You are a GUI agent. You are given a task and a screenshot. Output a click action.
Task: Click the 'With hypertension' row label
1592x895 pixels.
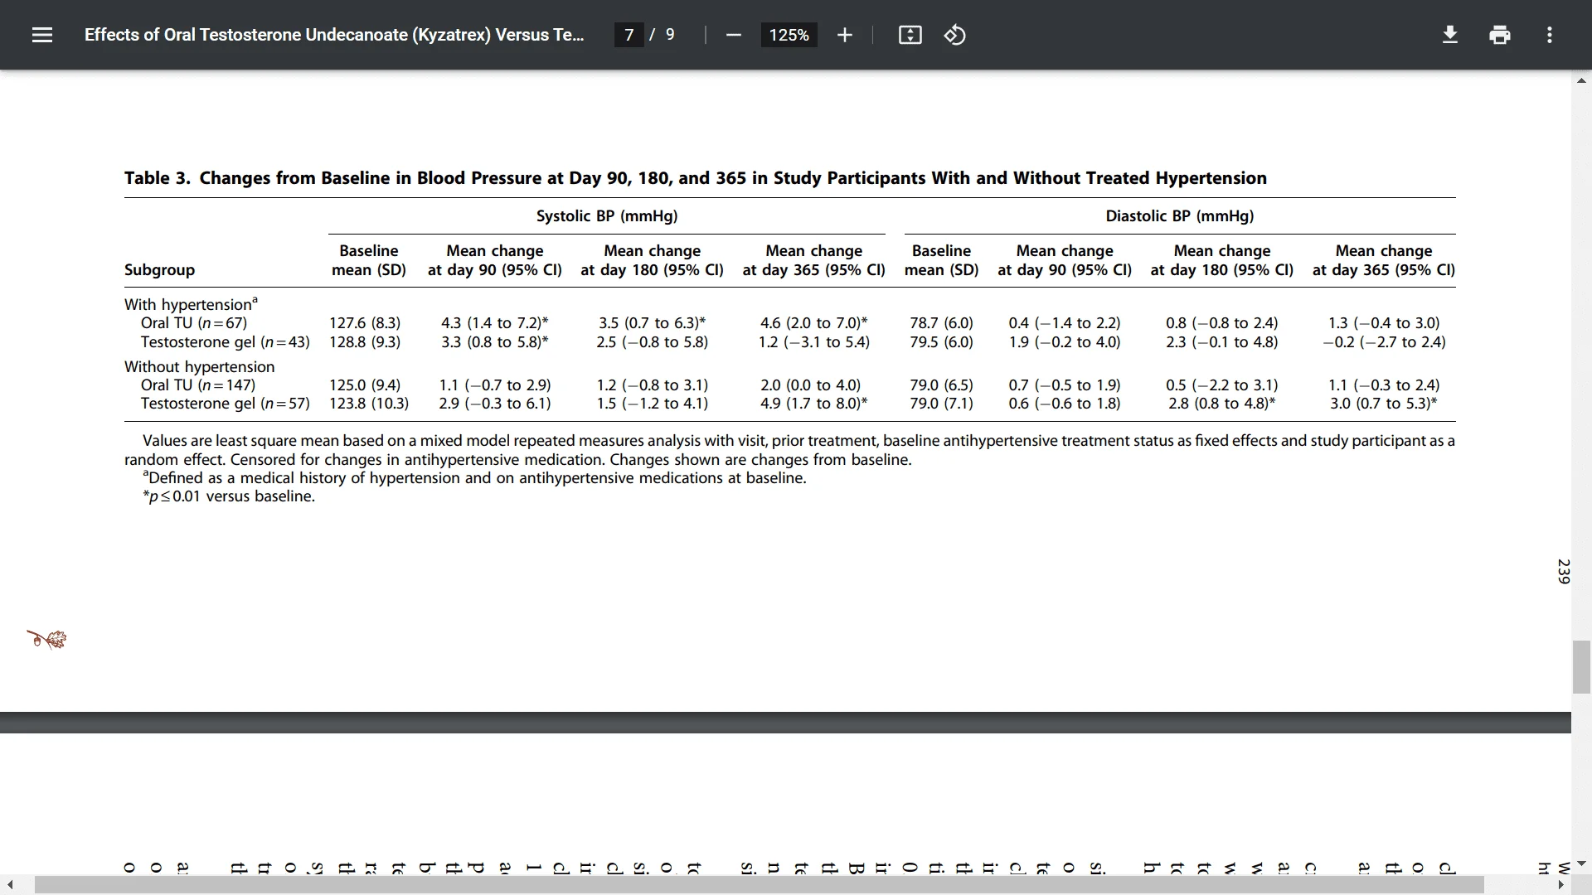[x=191, y=304]
